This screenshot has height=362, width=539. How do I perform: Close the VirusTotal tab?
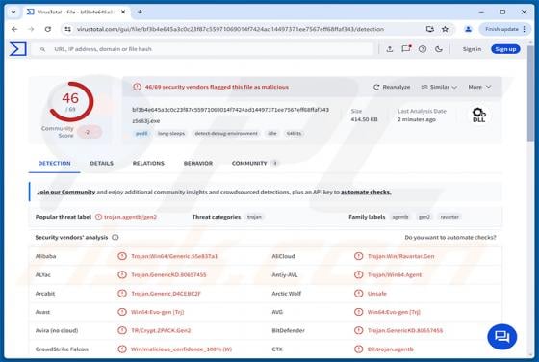[123, 12]
